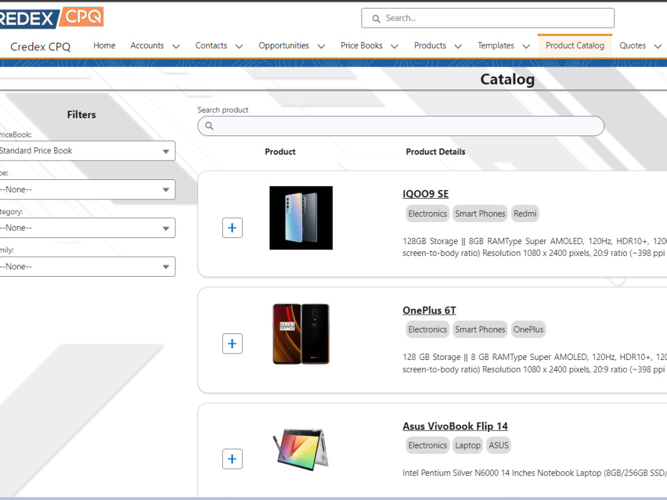Click magnifier icon in product search

coord(209,126)
